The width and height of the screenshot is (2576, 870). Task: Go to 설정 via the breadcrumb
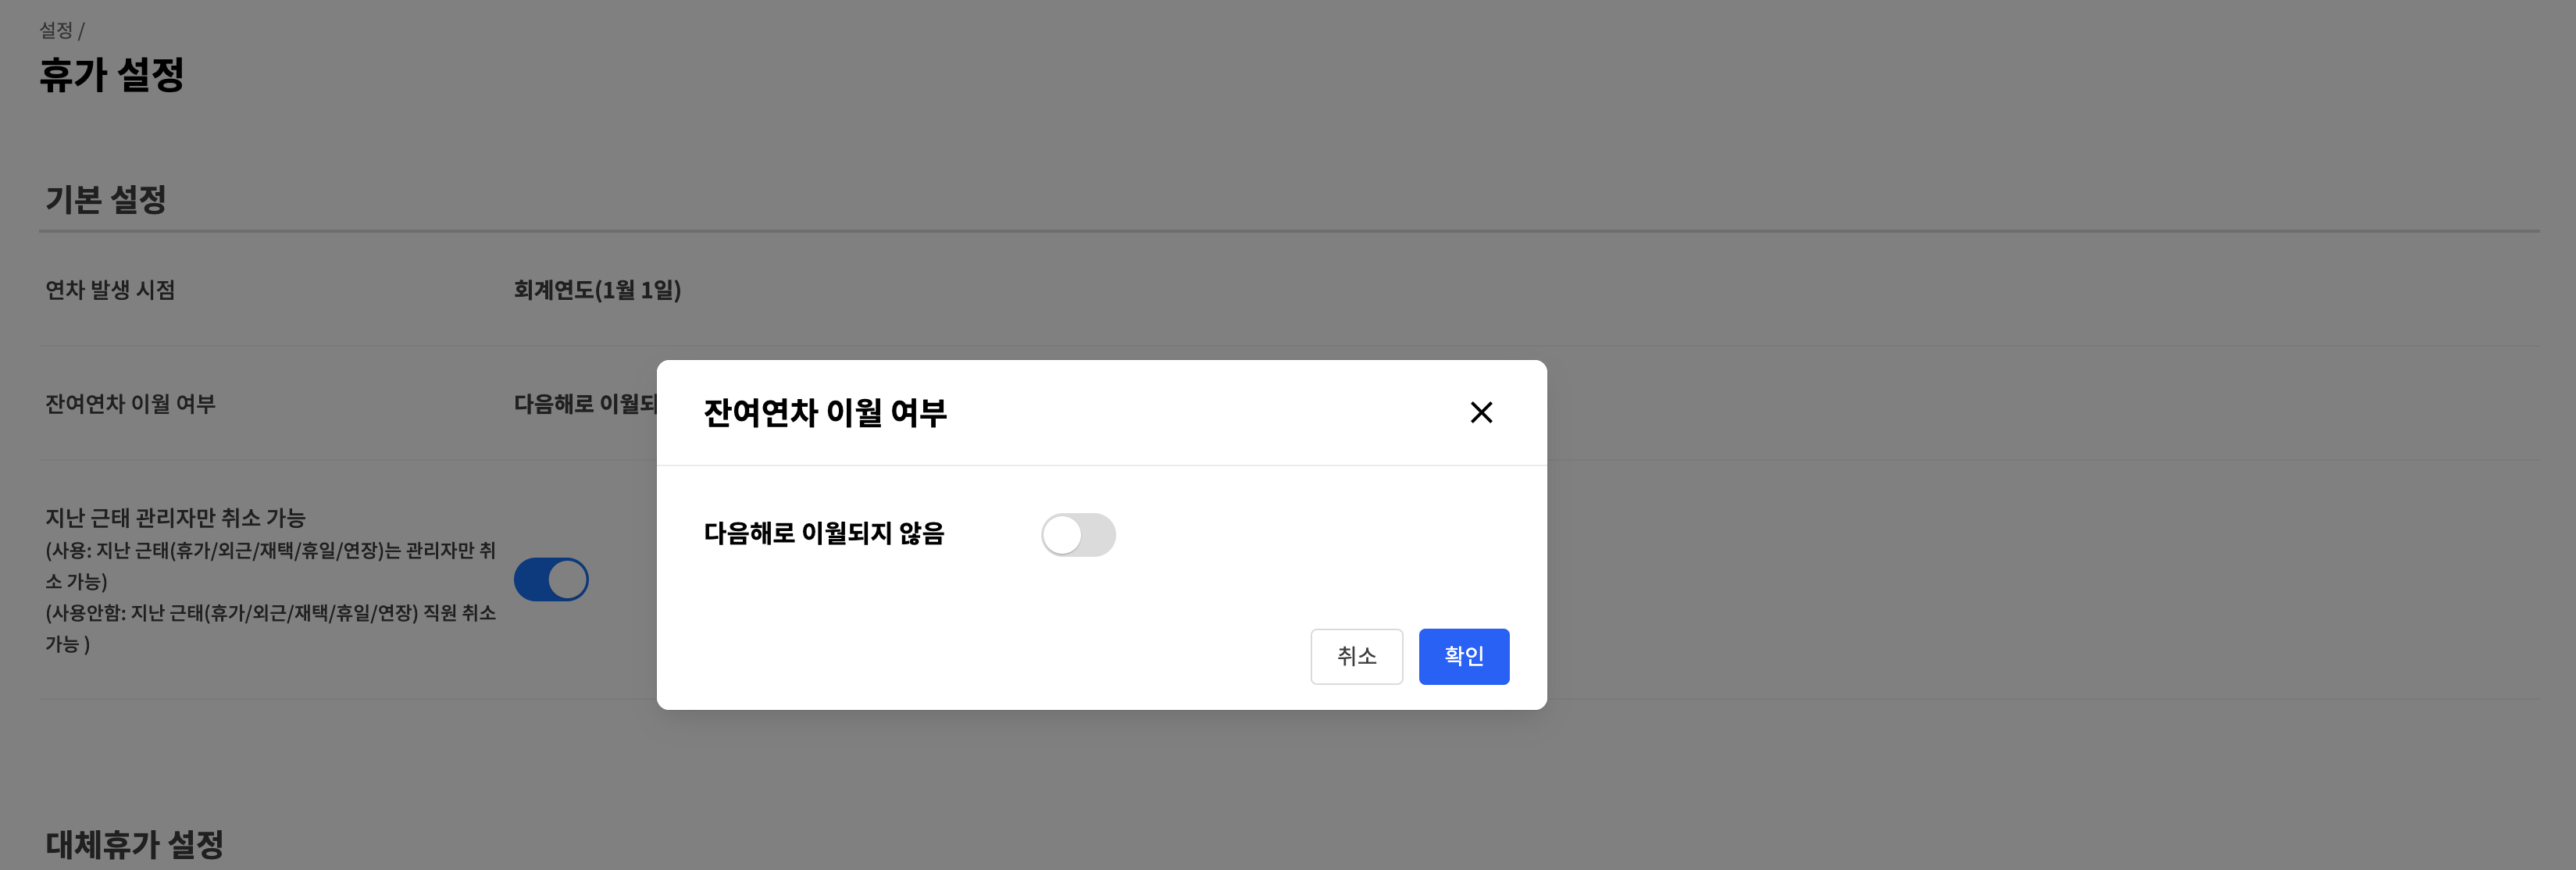click(x=56, y=31)
